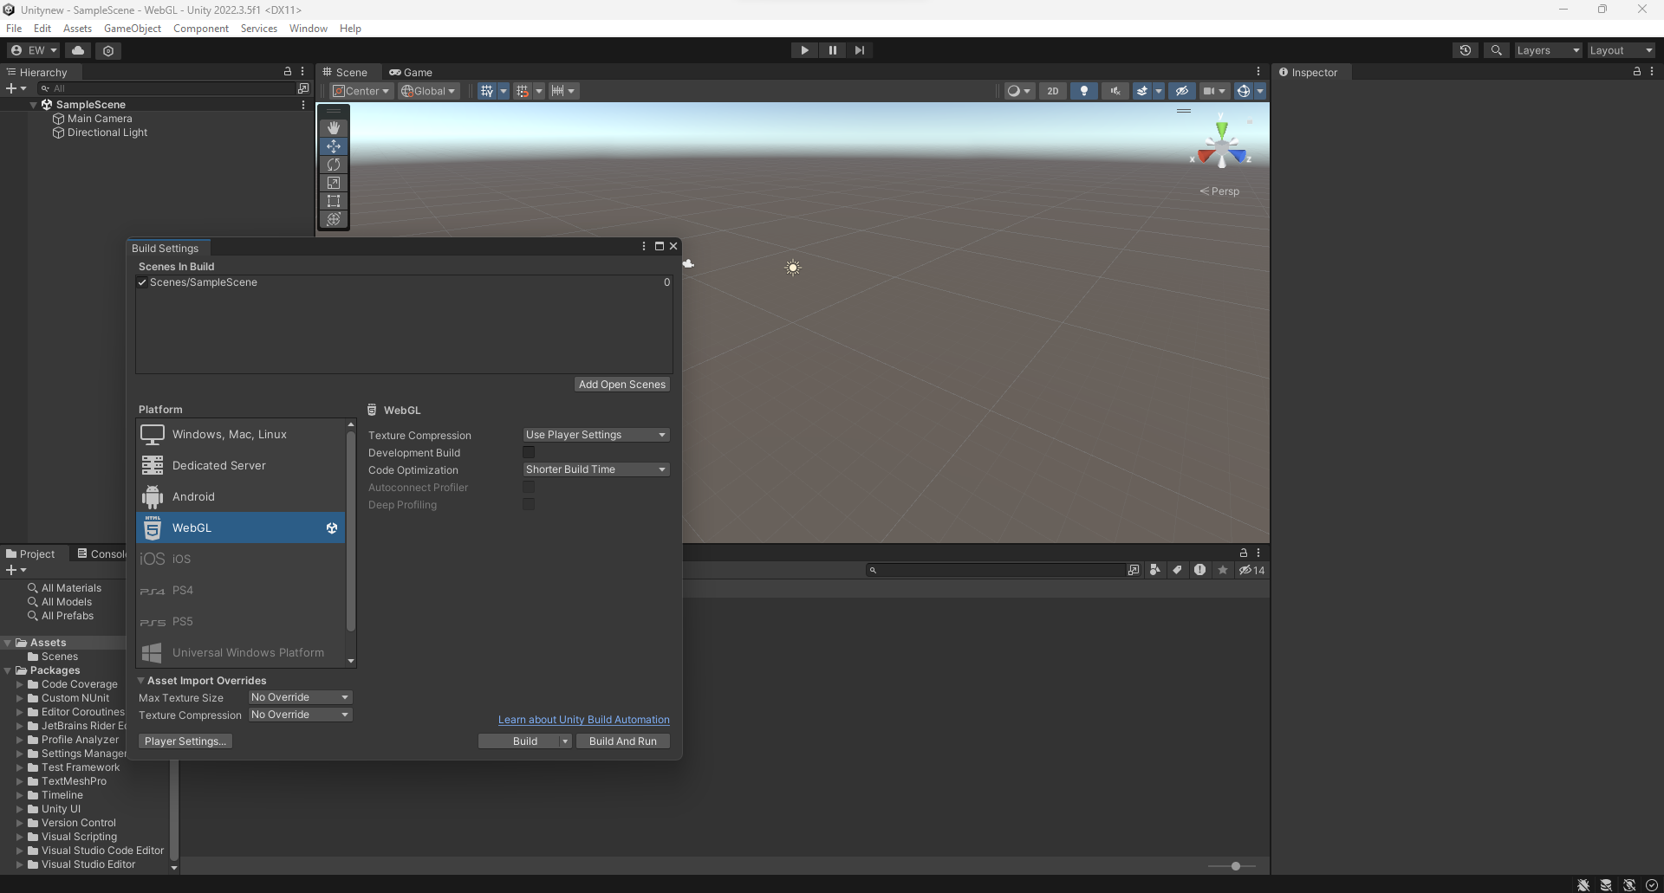Open the File menu
Screen dimensions: 1664x893
14,29
